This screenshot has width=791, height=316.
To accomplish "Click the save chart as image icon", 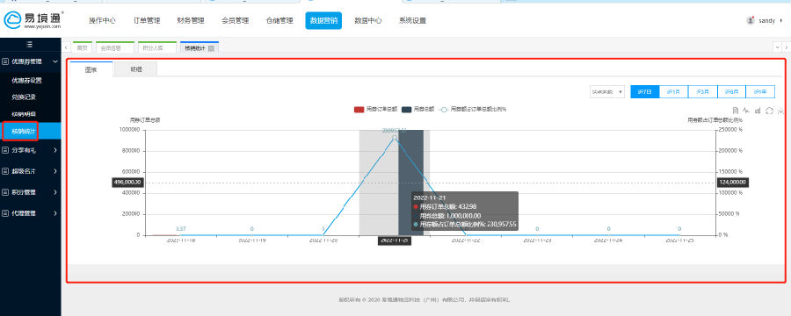I will (x=781, y=111).
